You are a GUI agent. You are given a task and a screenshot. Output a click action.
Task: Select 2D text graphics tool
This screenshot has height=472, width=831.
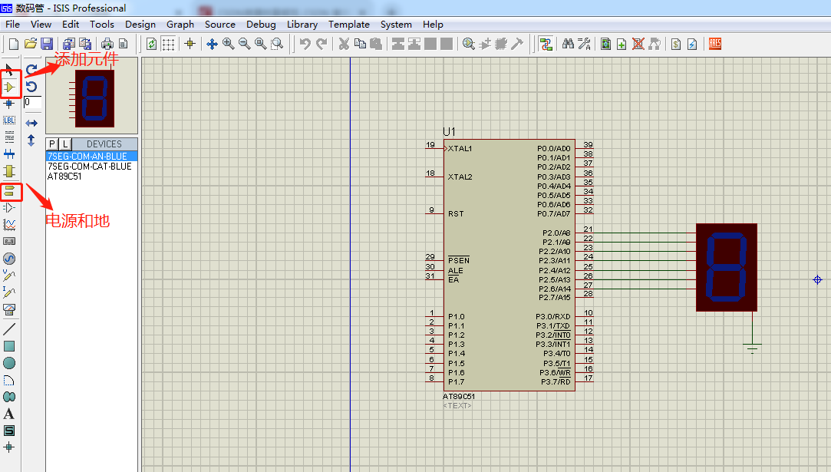(x=9, y=414)
